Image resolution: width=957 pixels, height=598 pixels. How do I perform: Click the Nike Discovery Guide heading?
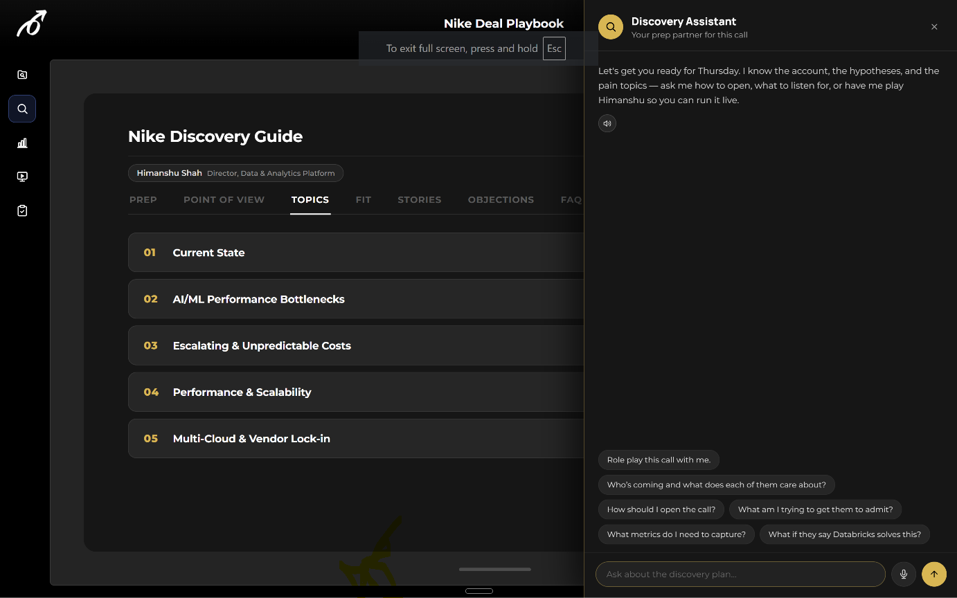(215, 136)
